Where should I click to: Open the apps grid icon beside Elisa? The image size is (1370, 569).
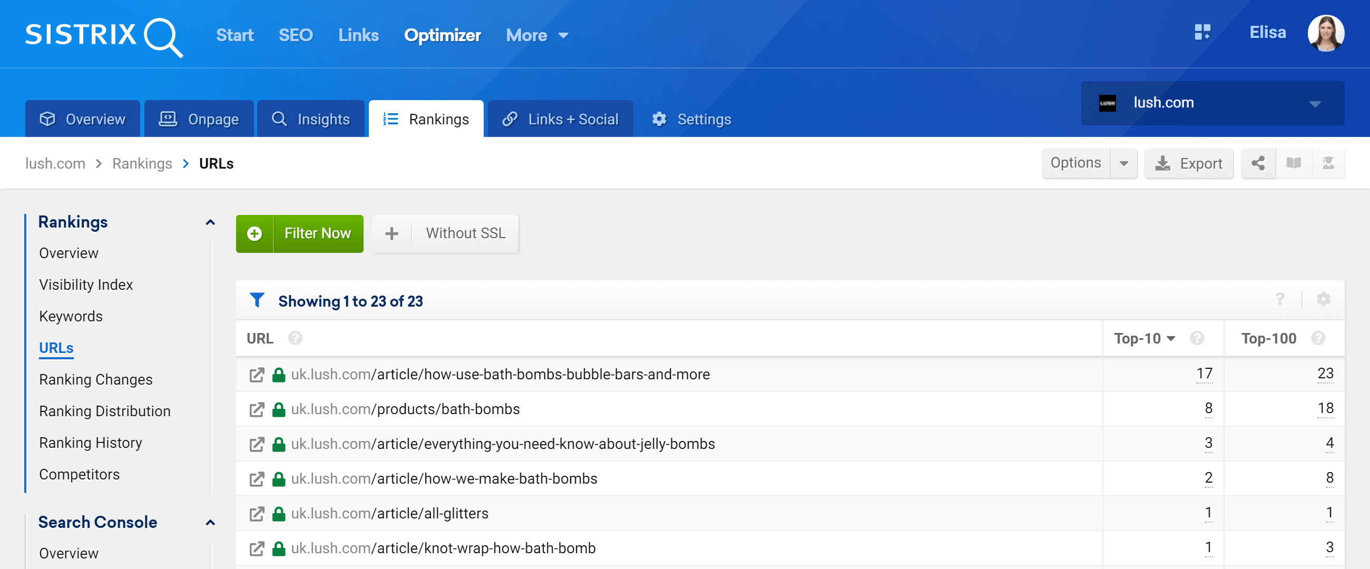[1202, 33]
